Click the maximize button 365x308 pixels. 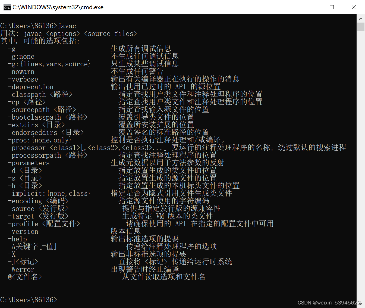pos(332,7)
